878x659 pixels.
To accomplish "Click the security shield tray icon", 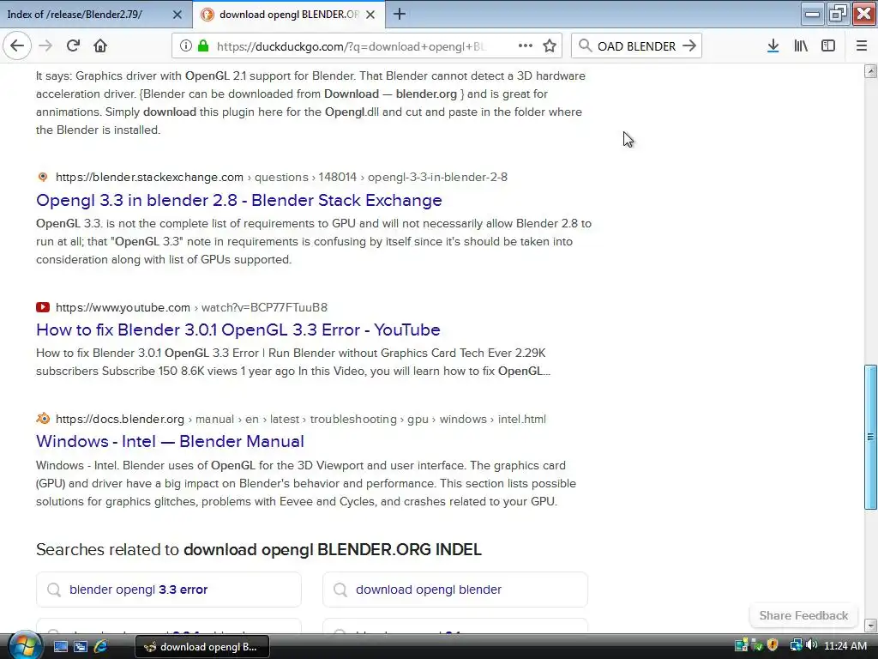I will point(773,645).
